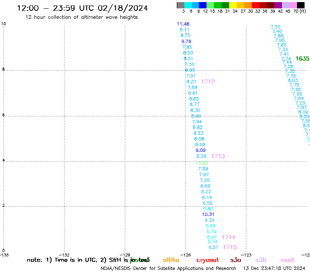Click the green 13.52 wave height value

(x=201, y=163)
